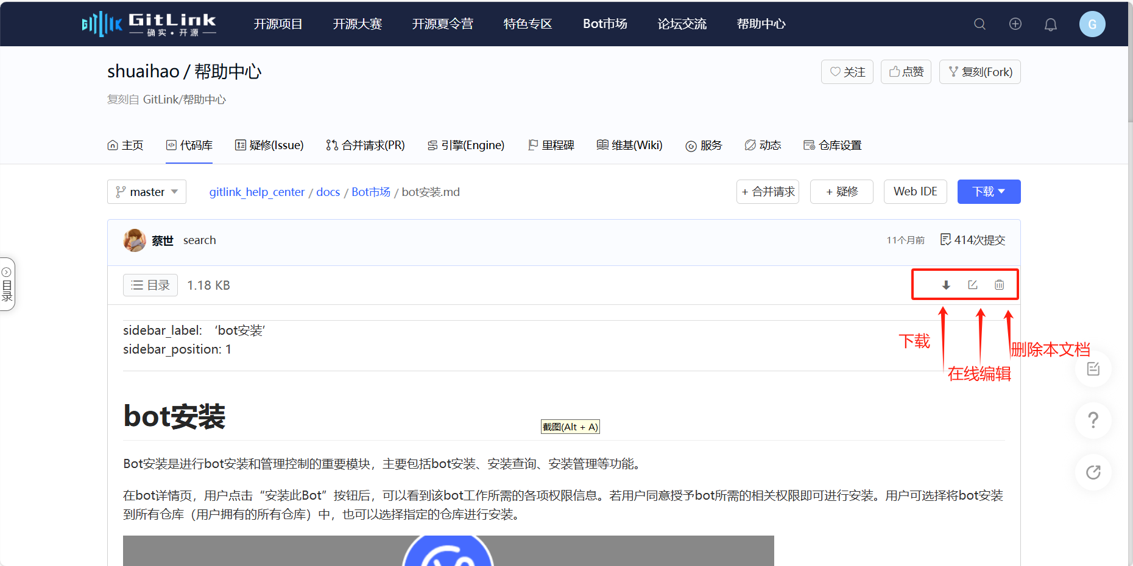Click gitlink_help_center breadcrumb link

pos(257,192)
